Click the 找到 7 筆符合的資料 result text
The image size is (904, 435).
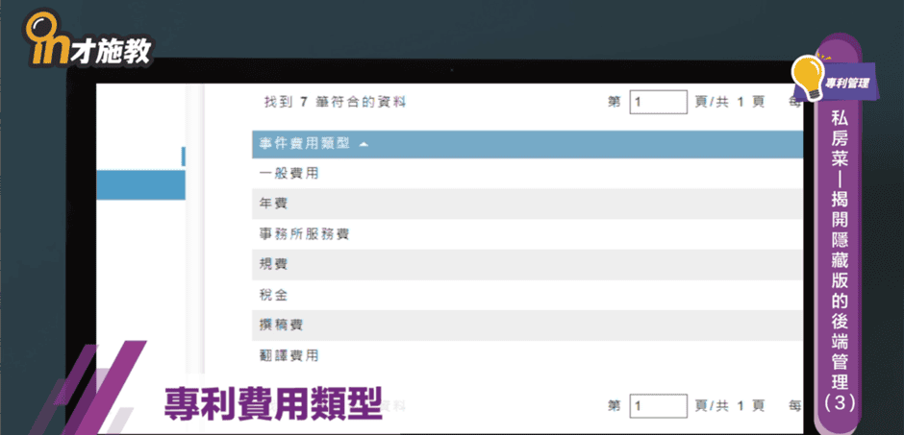335,102
